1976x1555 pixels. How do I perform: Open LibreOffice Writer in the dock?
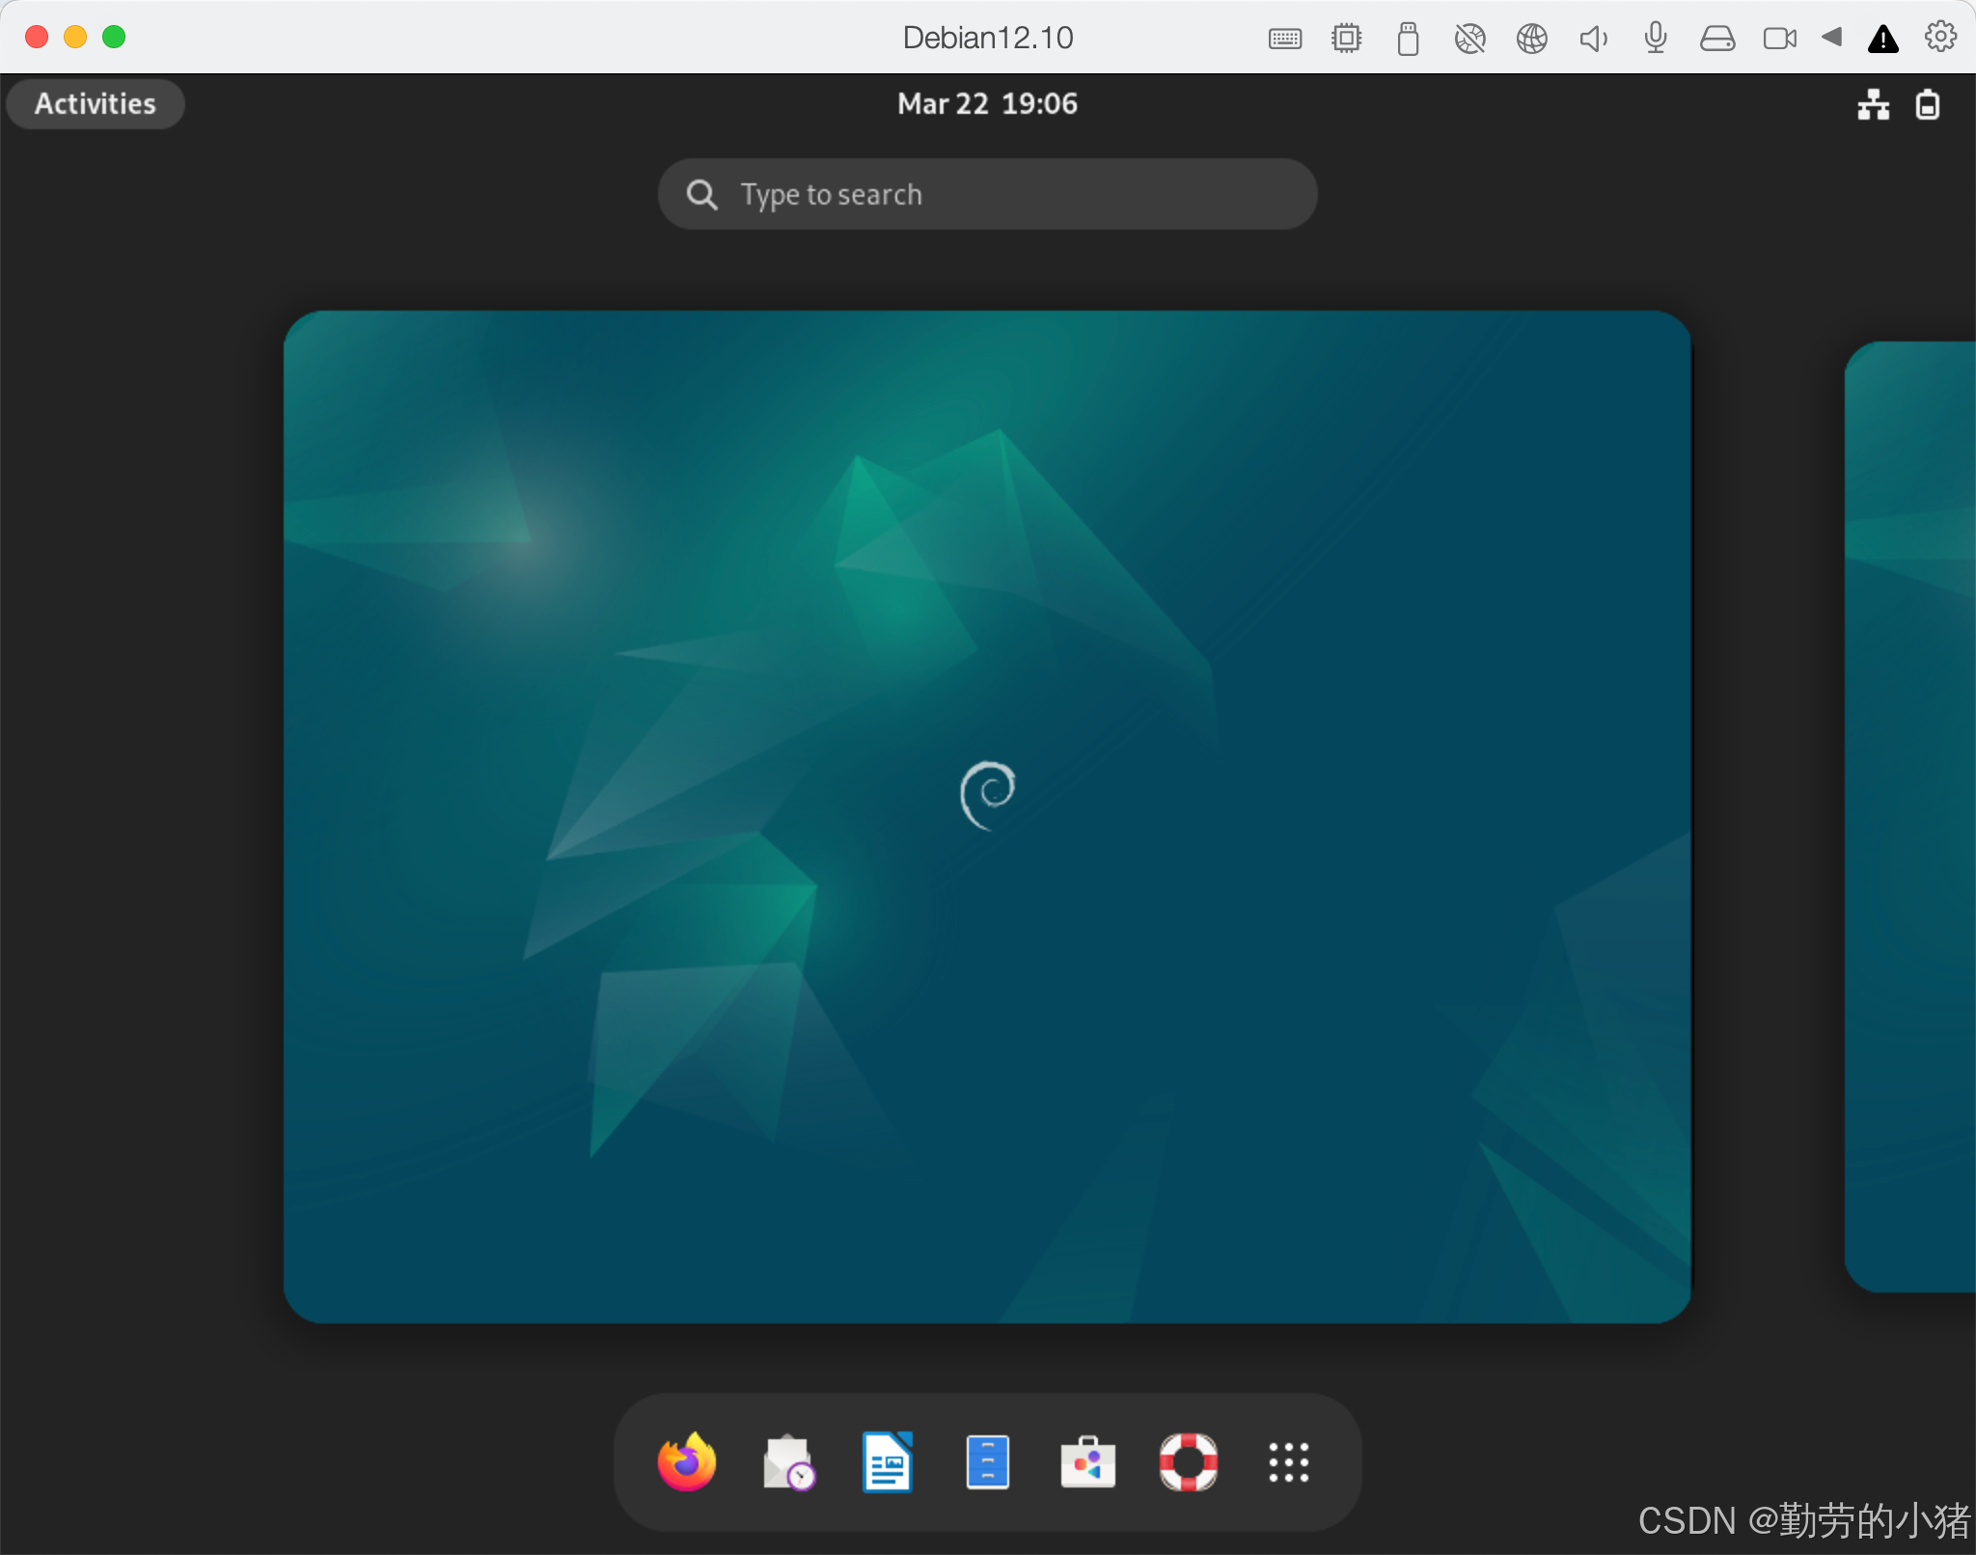888,1462
